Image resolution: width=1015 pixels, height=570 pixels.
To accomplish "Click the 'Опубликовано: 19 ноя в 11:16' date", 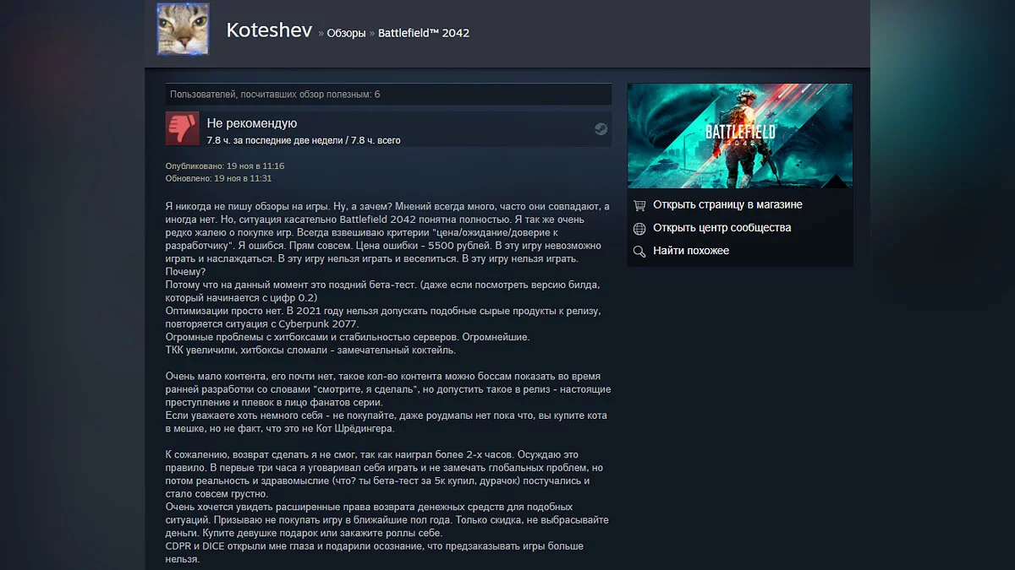I will pos(225,166).
